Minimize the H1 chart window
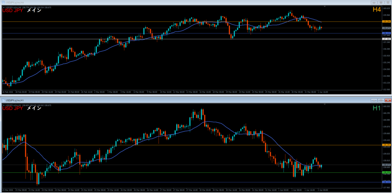 pyautogui.click(x=374, y=99)
